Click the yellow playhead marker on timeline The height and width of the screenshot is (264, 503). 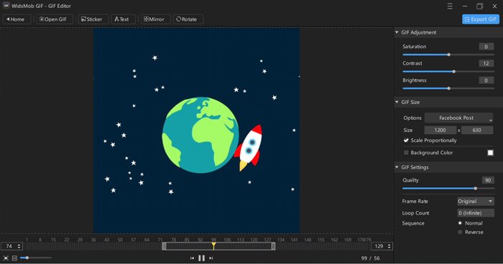(x=213, y=246)
